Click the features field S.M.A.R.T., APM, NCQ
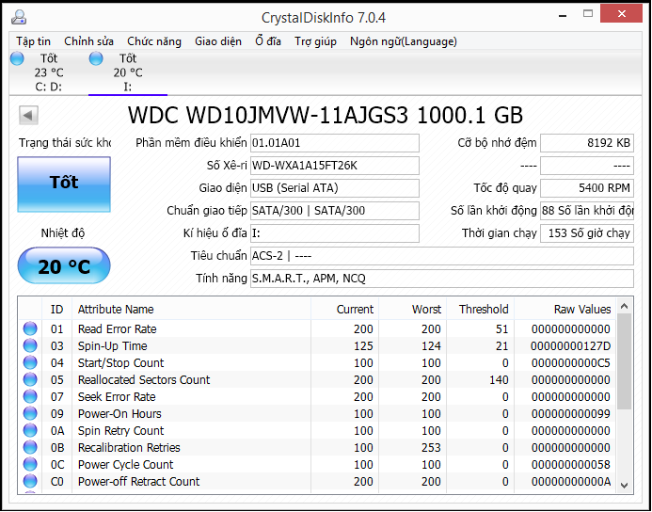 (x=442, y=279)
